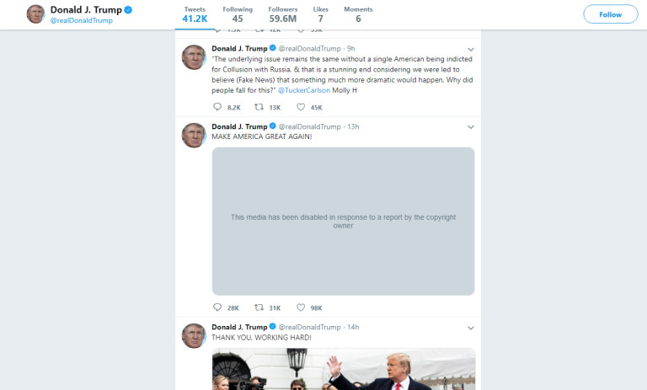Reply to the TuckerCarlson quote tweet
This screenshot has width=647, height=390.
coord(217,107)
